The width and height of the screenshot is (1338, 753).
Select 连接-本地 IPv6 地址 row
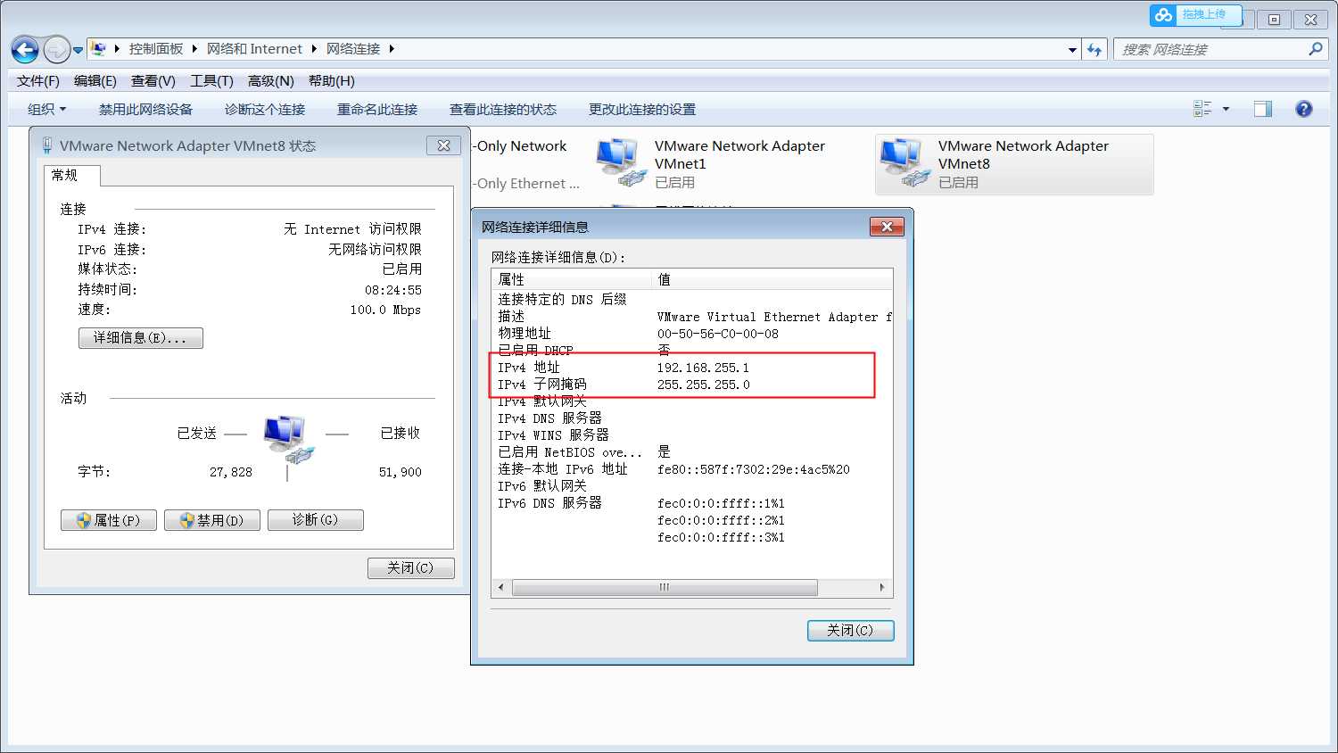(x=692, y=469)
